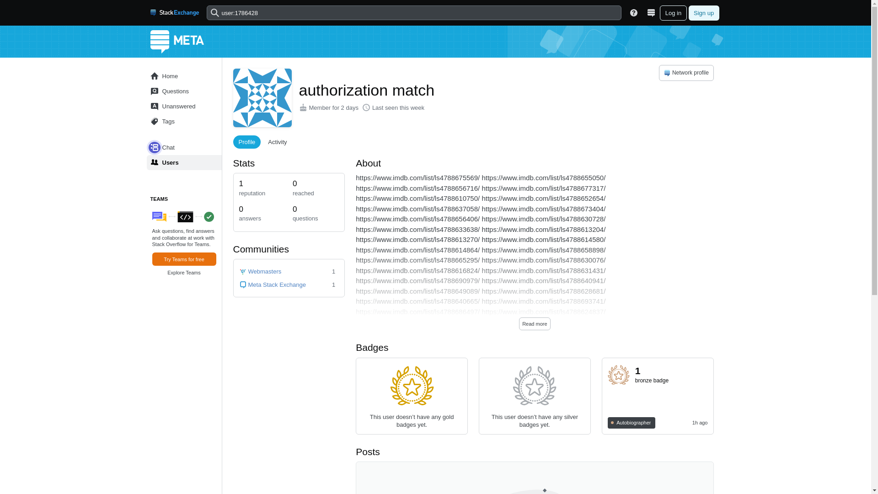Screen dimensions: 878x494
Task: Click the user's identicon avatar
Action: coord(262,98)
